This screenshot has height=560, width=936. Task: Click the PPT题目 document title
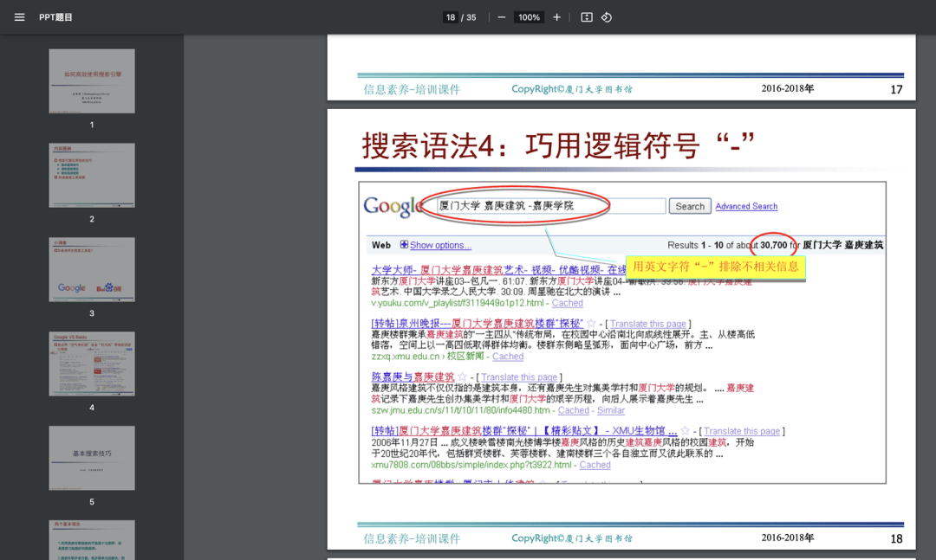(55, 17)
